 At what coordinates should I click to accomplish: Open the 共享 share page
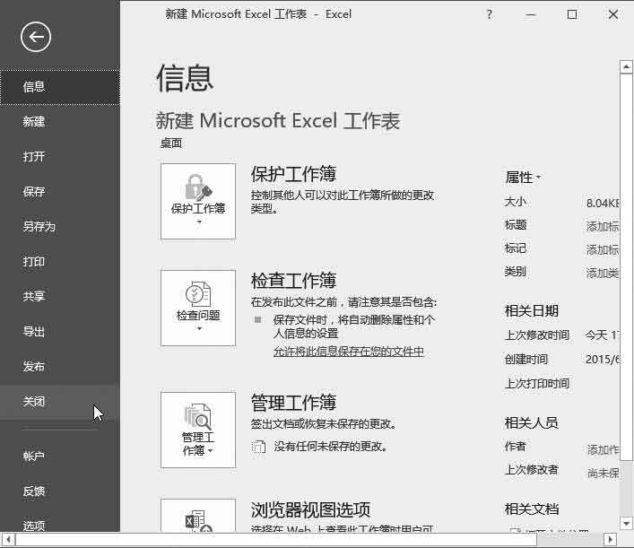(34, 297)
